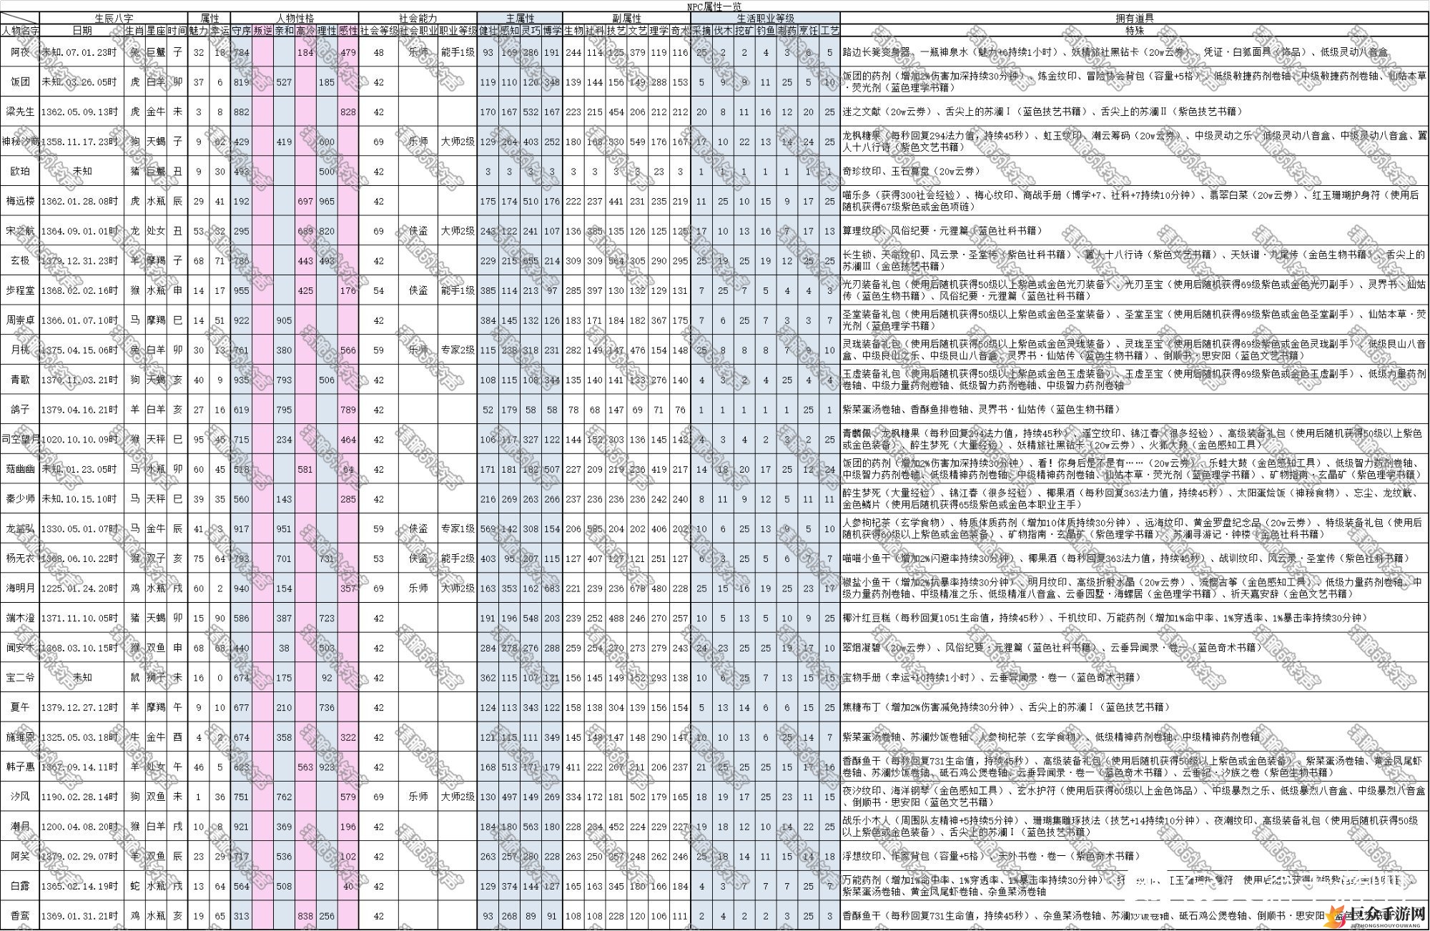Select the "人物性格" group header
The width and height of the screenshot is (1430, 931).
295,18
